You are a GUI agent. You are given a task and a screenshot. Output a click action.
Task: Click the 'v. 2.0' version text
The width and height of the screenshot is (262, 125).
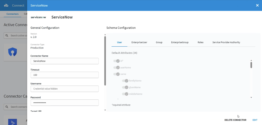click(34, 37)
